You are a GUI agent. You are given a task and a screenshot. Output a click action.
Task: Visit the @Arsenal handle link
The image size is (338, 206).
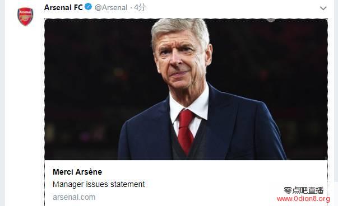tap(111, 7)
